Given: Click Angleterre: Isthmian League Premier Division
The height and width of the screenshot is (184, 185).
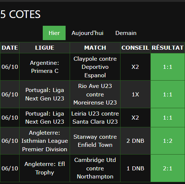Looking at the screenshot, I should tap(45, 141).
